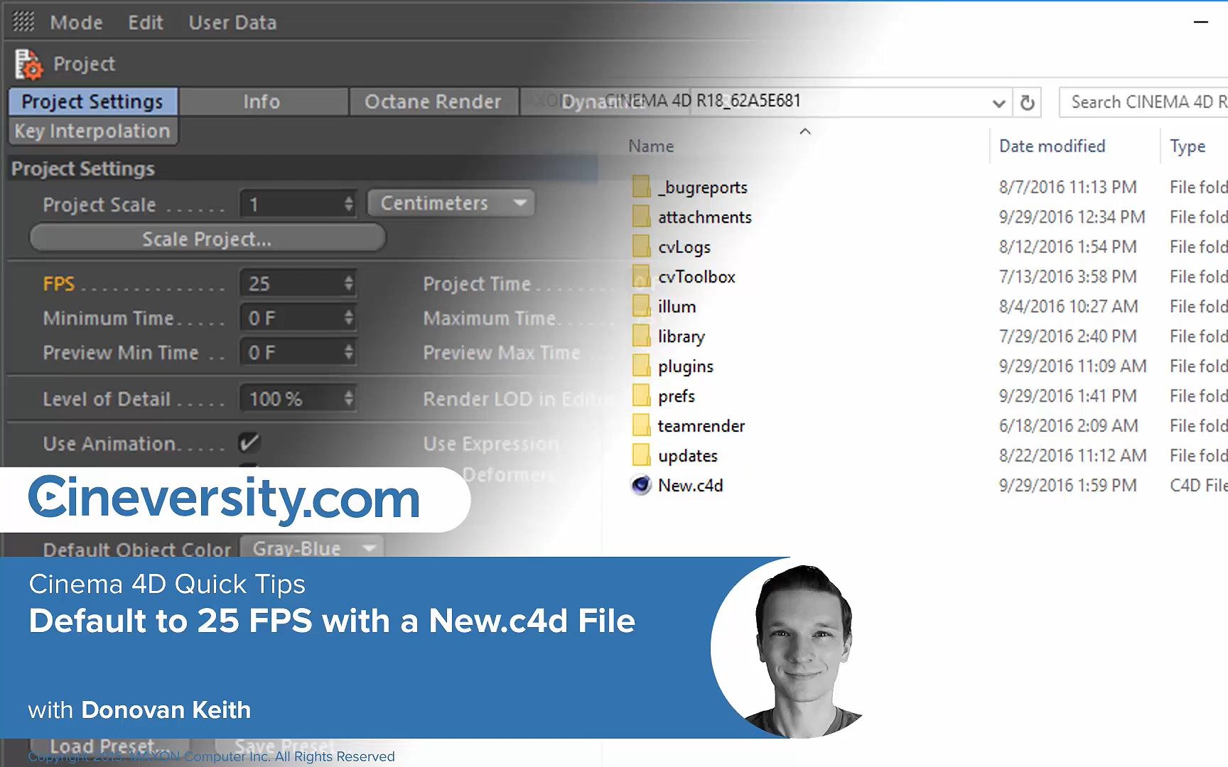Select the New.c4d Cinema 4D file icon
This screenshot has width=1228, height=767.
click(640, 485)
